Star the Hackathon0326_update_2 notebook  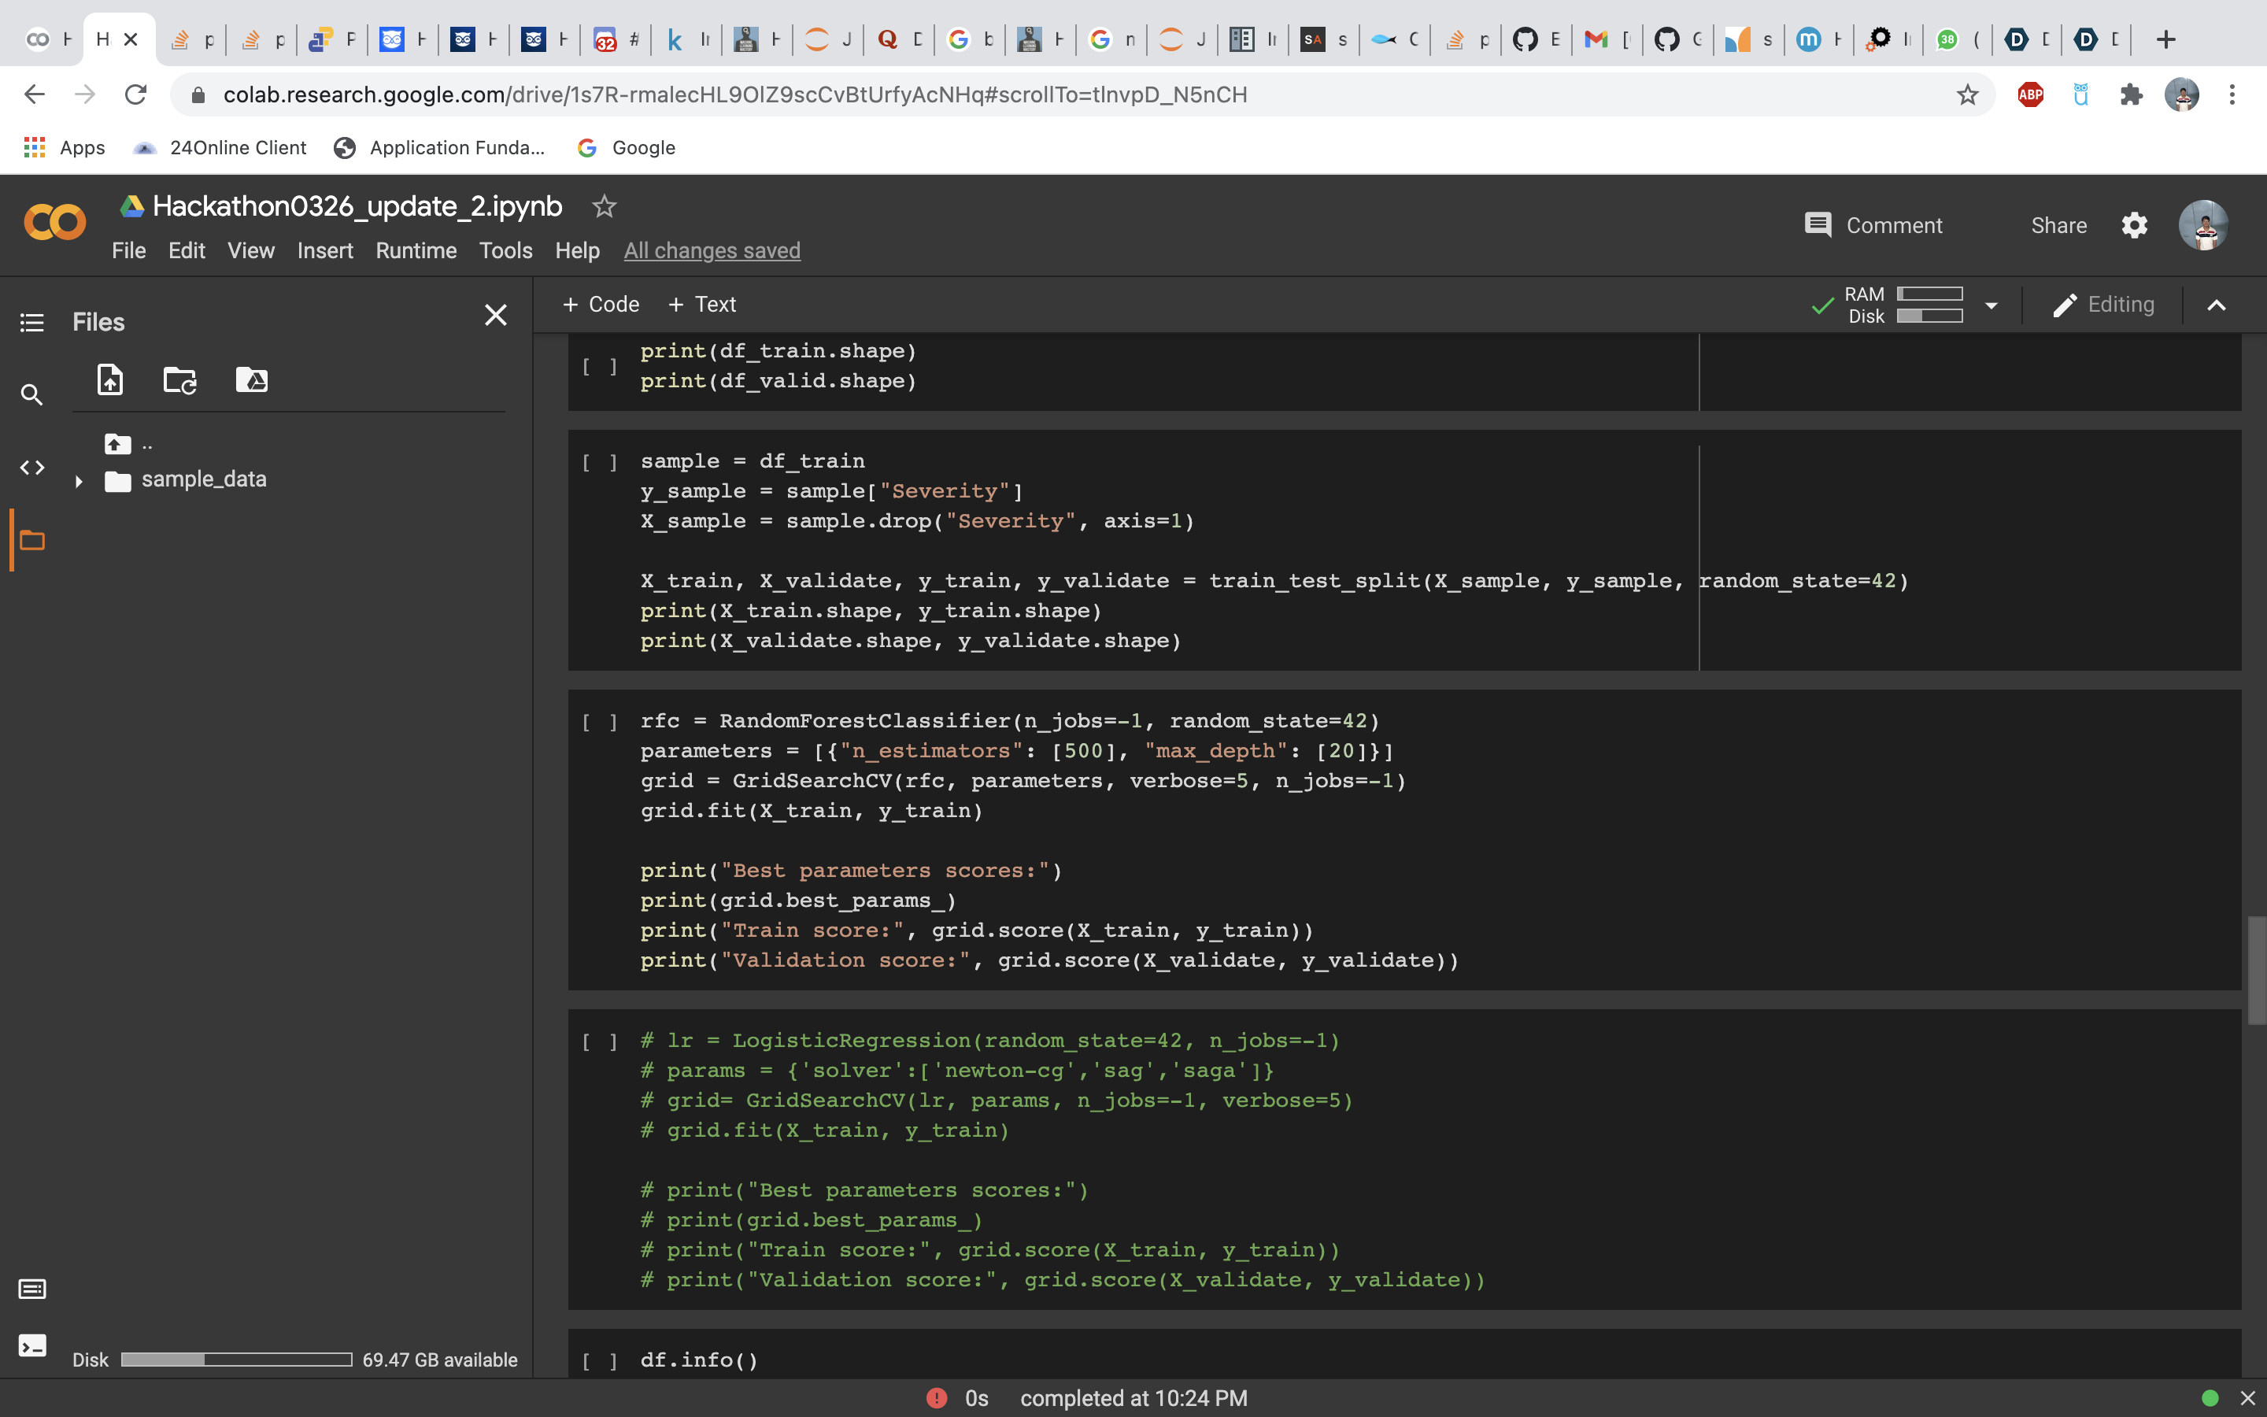click(605, 206)
